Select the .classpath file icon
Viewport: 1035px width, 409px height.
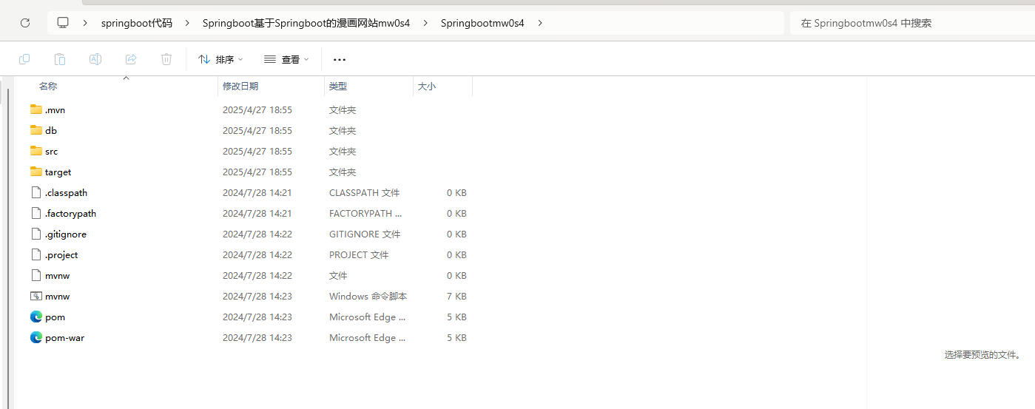36,192
